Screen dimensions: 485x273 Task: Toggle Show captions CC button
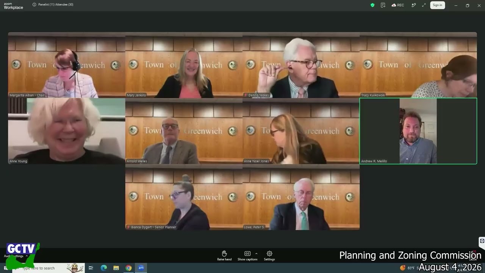point(247,256)
